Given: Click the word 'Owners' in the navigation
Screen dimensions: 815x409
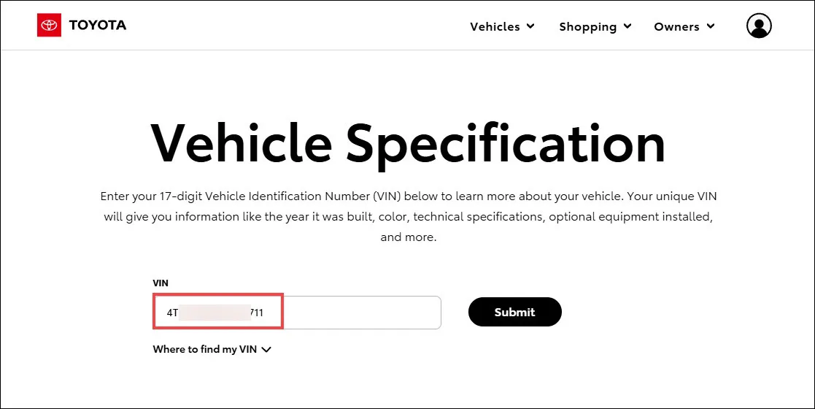Looking at the screenshot, I should pos(677,26).
